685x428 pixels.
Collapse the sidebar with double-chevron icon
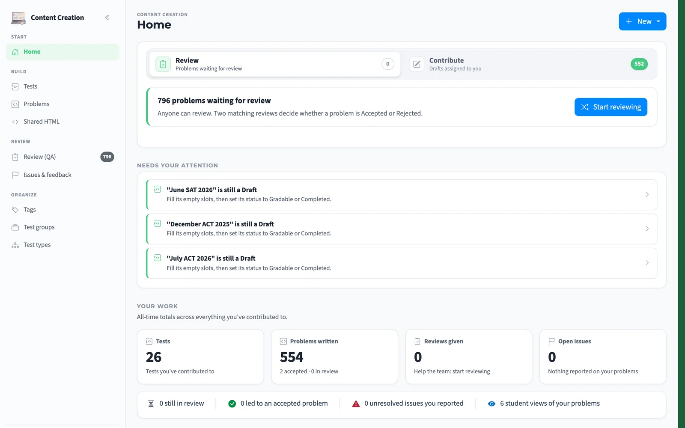click(x=107, y=18)
